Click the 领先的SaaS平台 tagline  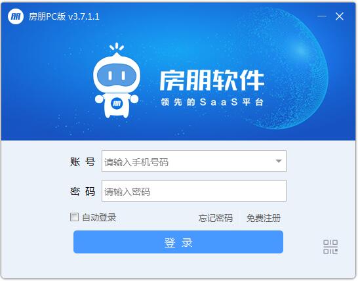(212, 102)
